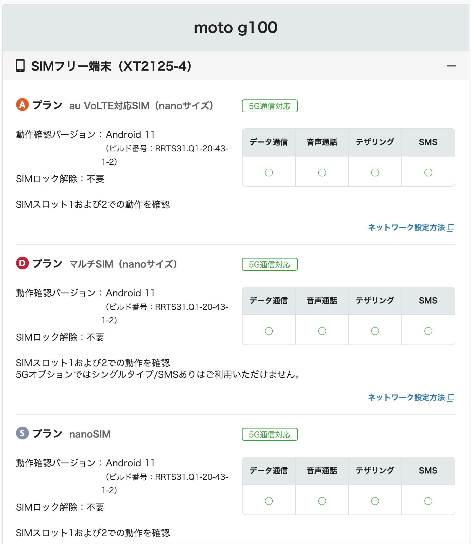Click the moto g100 title header
Viewport: 471px width, 544px height.
pos(235,28)
